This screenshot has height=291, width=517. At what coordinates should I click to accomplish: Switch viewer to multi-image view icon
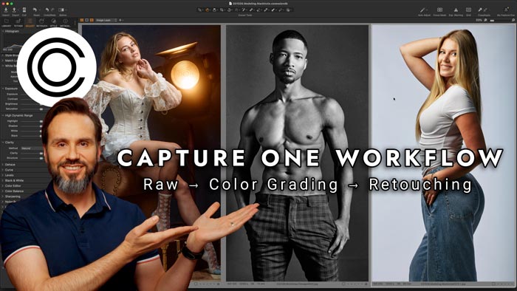[x=82, y=20]
